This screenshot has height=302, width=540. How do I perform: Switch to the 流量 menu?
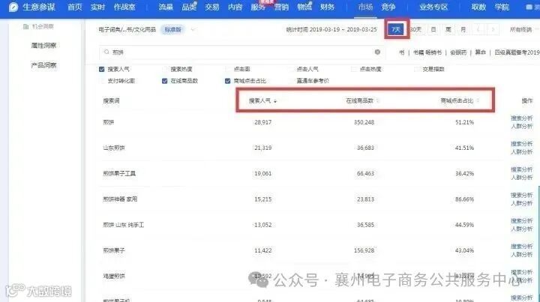166,7
